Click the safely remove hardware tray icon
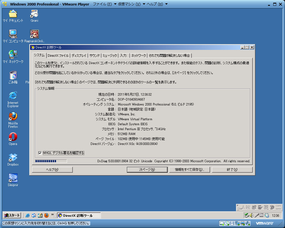This screenshot has width=285, height=228. [247, 215]
